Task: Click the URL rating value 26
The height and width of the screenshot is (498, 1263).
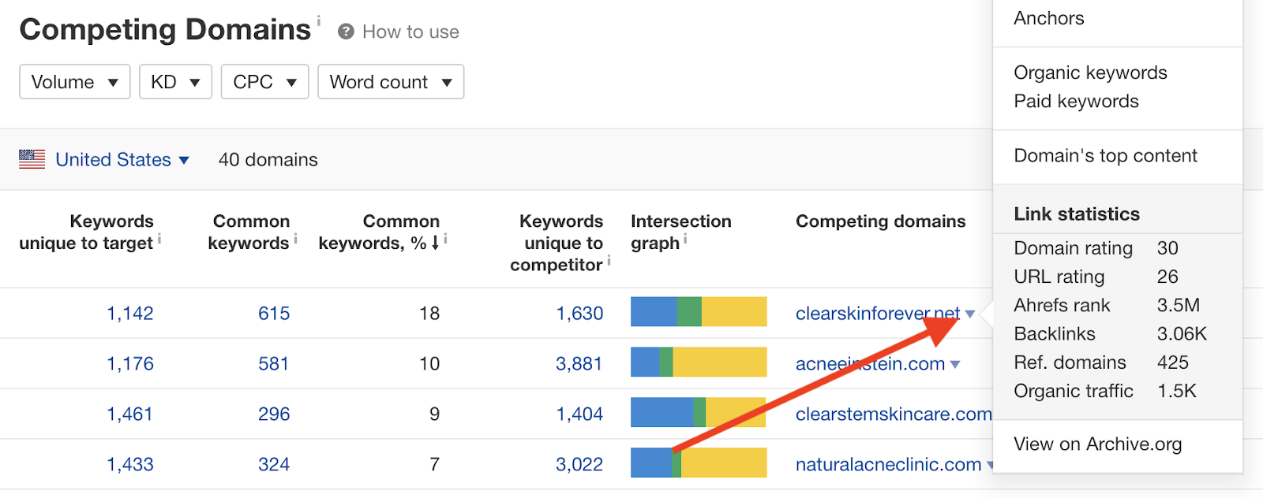Action: click(x=1167, y=277)
